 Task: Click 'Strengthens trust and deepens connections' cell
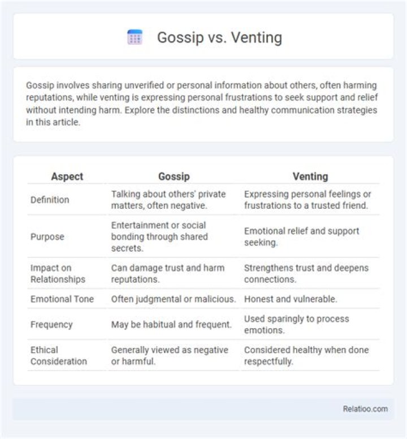[x=306, y=274]
